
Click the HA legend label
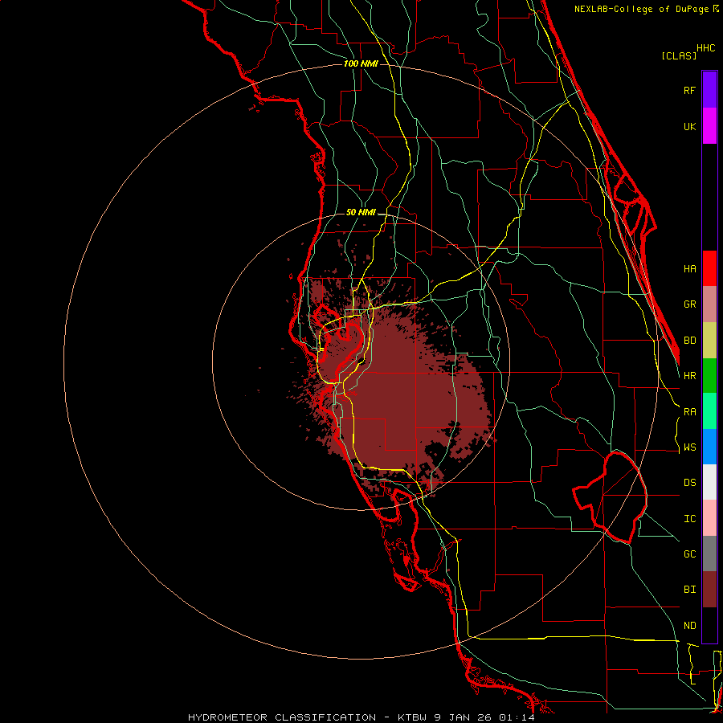tap(689, 269)
